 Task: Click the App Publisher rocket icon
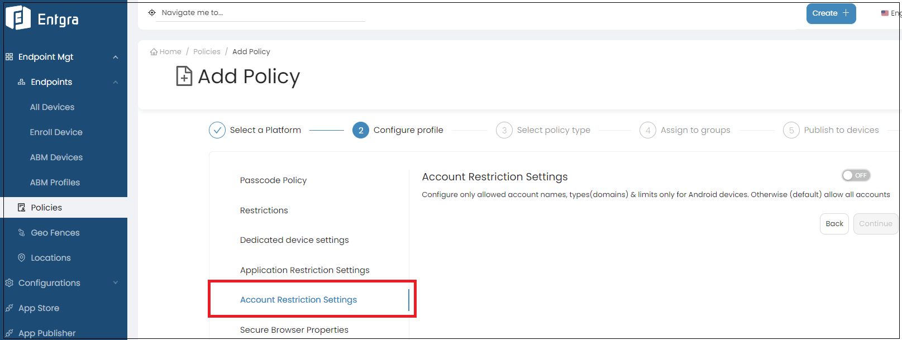[x=9, y=333]
